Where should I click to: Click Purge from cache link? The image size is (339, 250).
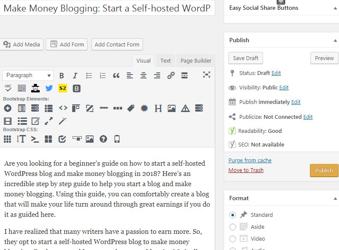tap(250, 161)
